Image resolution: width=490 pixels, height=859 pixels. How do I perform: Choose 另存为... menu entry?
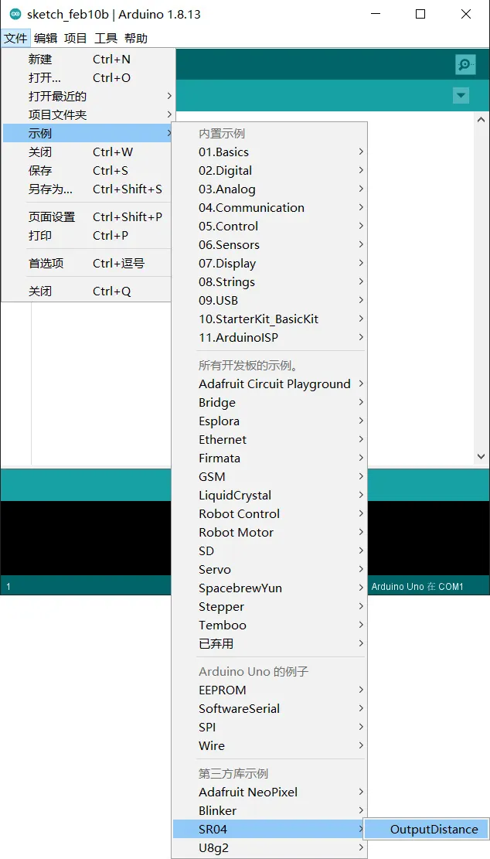89,189
